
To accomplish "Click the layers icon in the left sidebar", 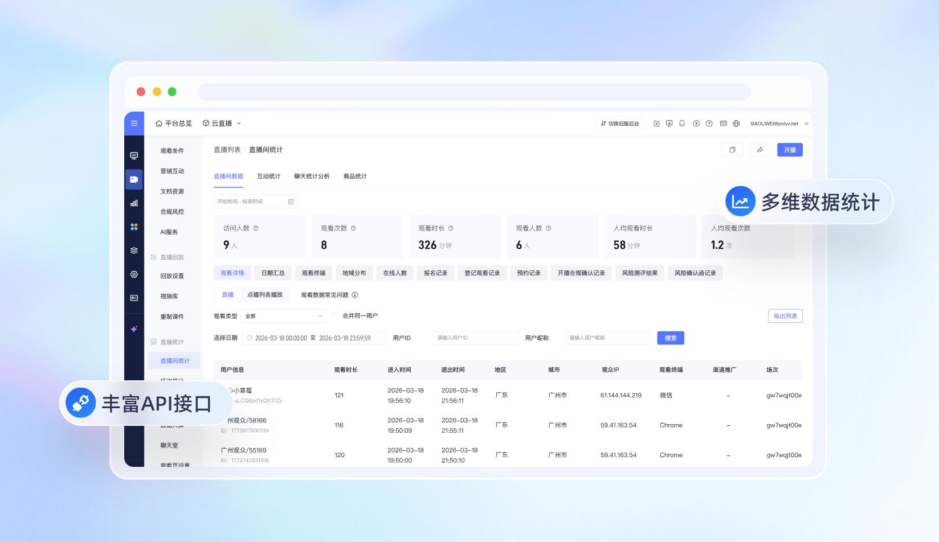I will click(x=134, y=251).
